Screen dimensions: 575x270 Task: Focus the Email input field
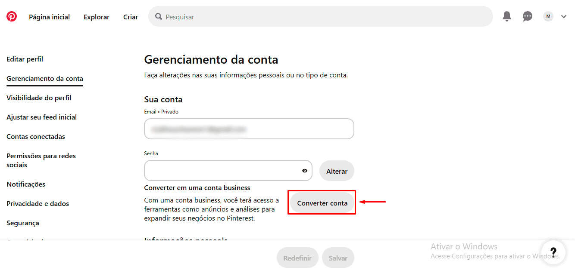tap(249, 129)
